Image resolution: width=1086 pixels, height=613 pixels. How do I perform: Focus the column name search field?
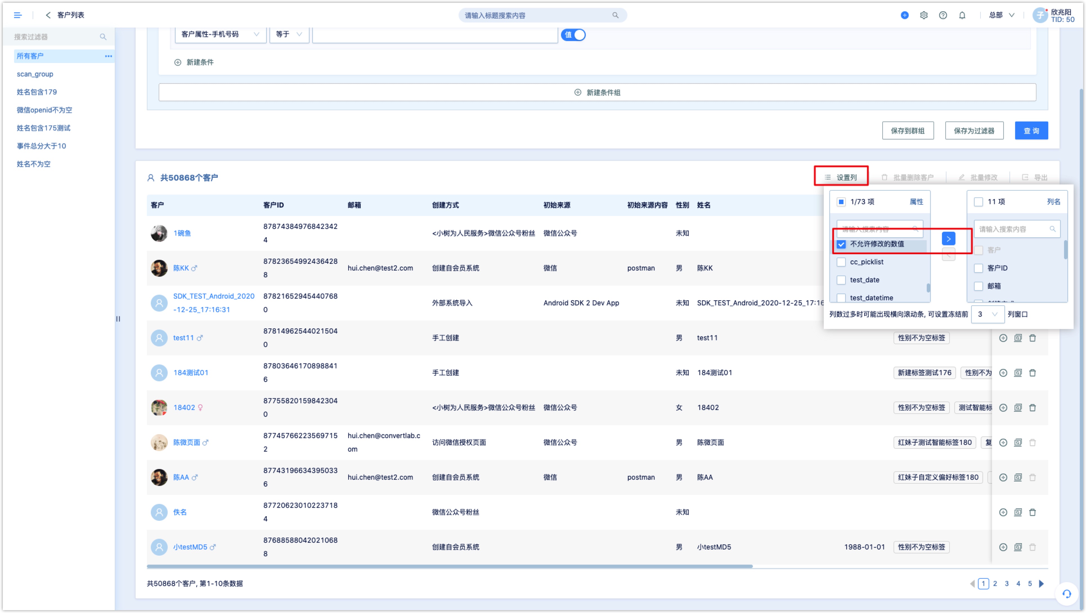pos(1017,229)
